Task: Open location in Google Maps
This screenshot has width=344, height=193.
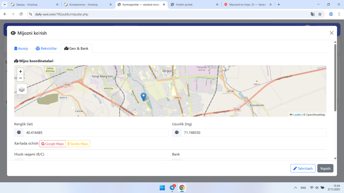Action: click(x=53, y=144)
